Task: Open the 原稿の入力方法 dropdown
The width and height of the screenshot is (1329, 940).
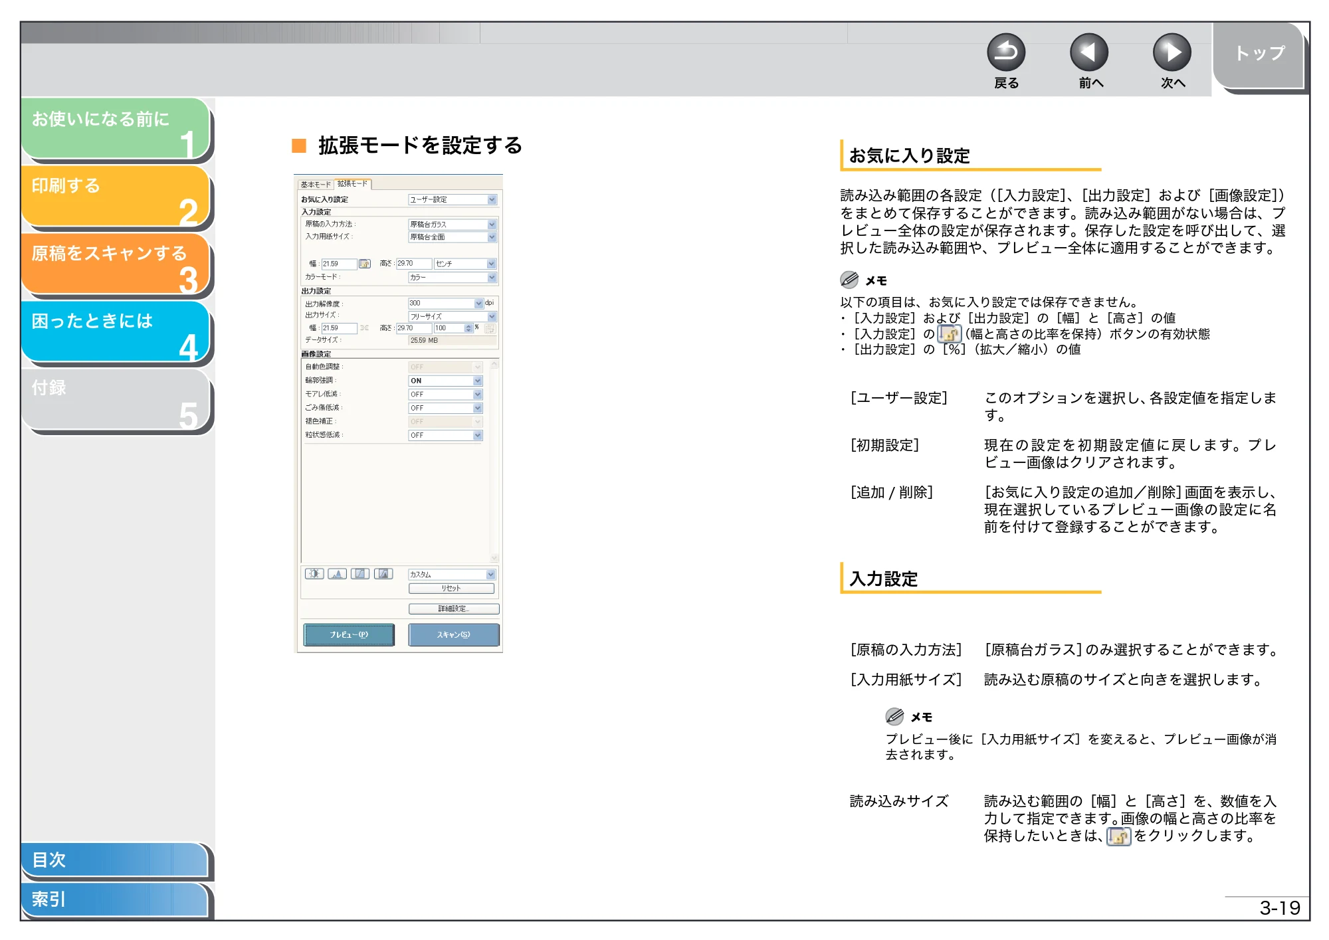Action: point(452,225)
